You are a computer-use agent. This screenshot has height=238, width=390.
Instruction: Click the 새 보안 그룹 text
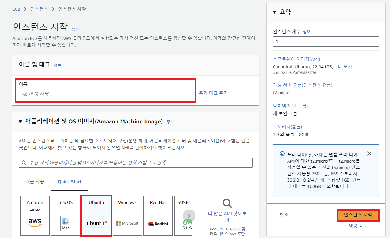[285, 113]
